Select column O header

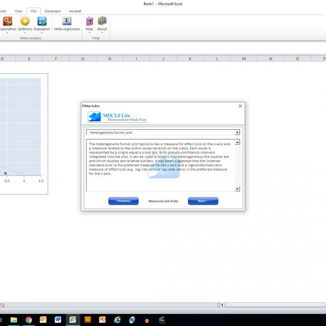[x=298, y=59]
